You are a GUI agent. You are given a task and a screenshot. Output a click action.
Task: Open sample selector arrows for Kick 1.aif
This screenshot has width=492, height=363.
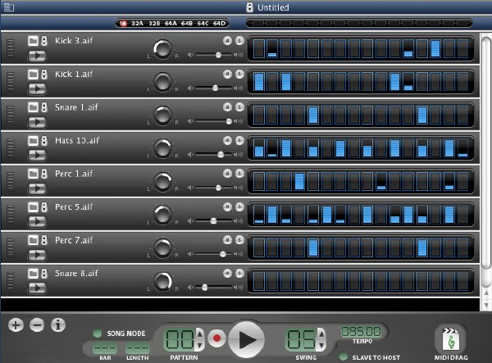(44, 75)
